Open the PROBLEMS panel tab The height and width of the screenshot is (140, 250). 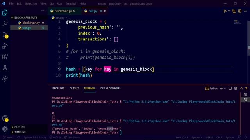tap(58, 88)
